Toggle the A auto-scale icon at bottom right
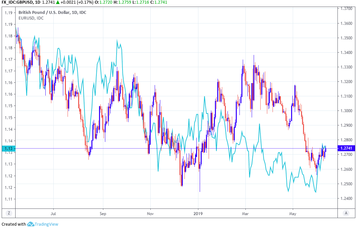 [x=346, y=213]
